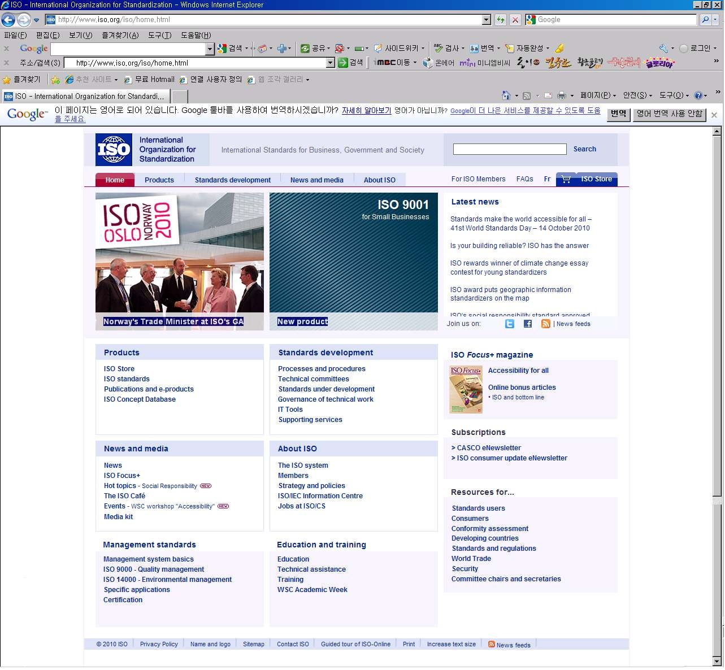
Task: Click the disable English translation button
Action: pyautogui.click(x=669, y=114)
